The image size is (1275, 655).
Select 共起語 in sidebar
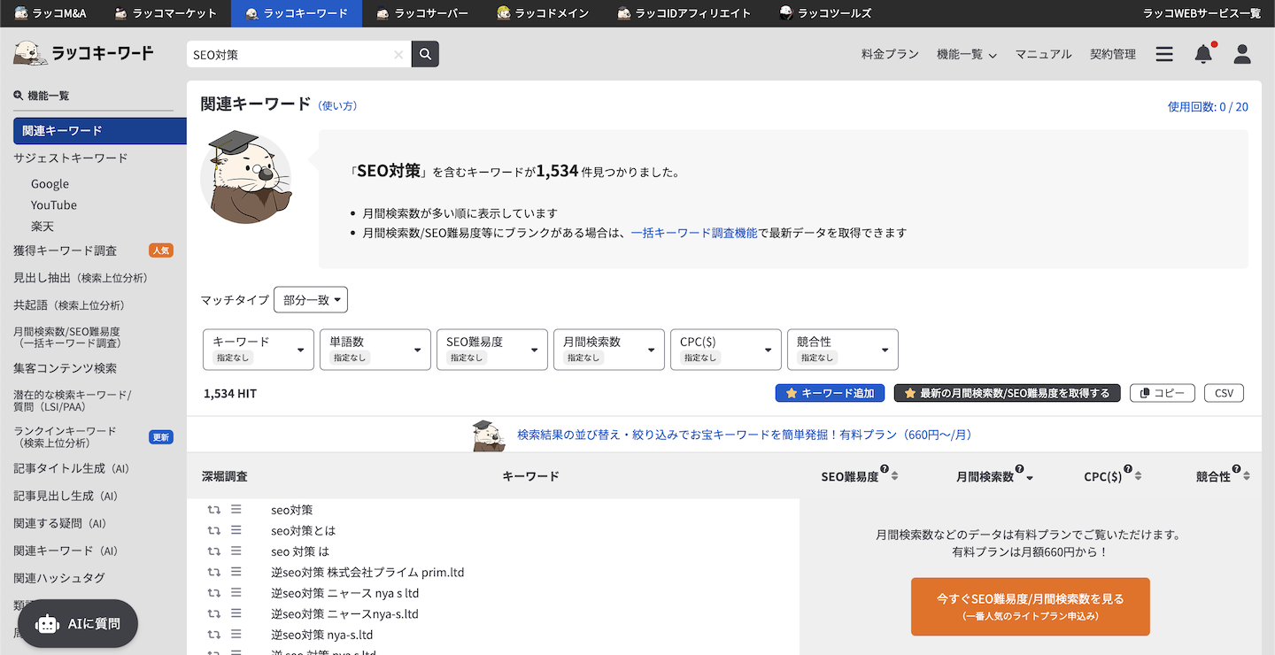click(x=69, y=304)
